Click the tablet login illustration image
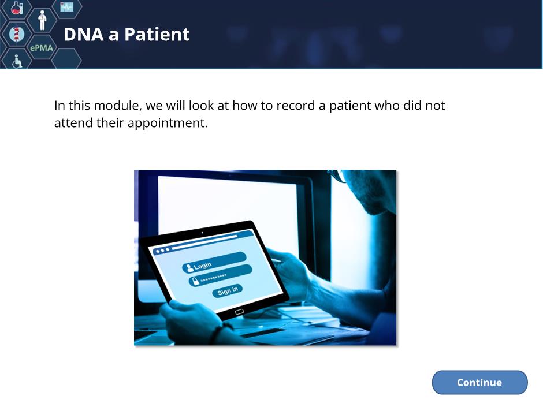The image size is (543, 407). coord(265,257)
